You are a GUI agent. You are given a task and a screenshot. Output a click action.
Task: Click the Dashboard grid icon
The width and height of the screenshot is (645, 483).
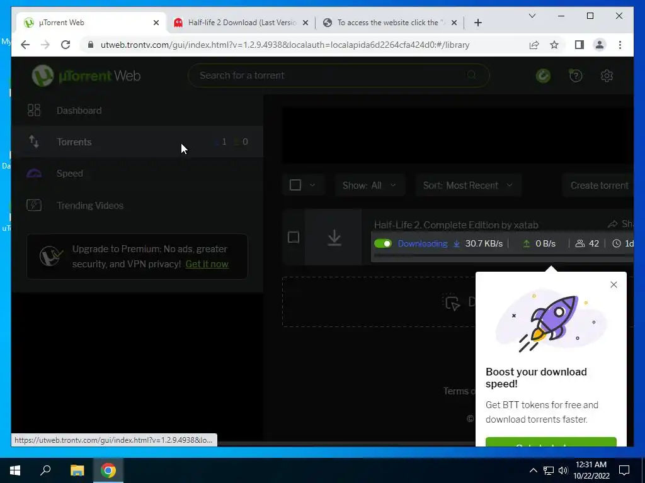34,110
